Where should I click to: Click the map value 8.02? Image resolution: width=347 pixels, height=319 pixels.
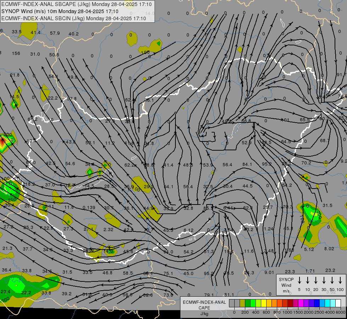tap(329, 249)
